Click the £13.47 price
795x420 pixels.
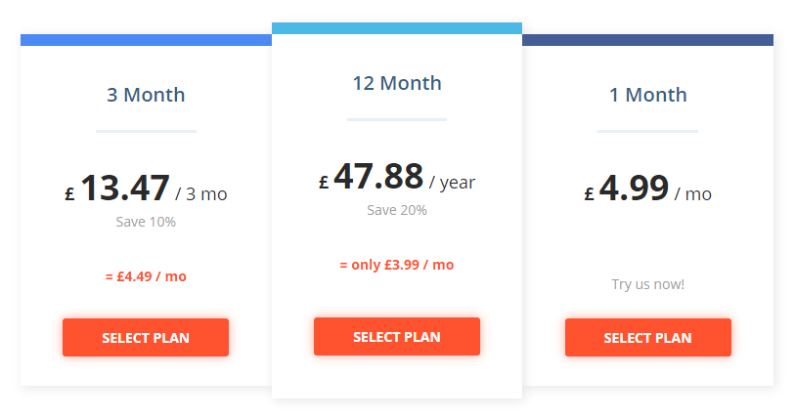[x=117, y=189]
